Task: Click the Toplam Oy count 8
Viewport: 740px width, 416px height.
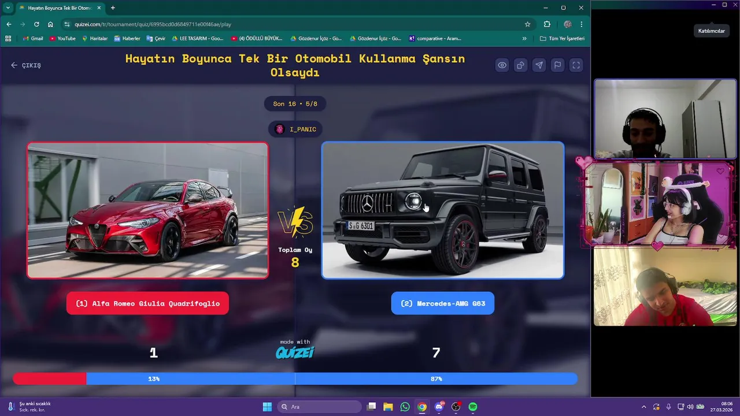Action: tap(295, 262)
